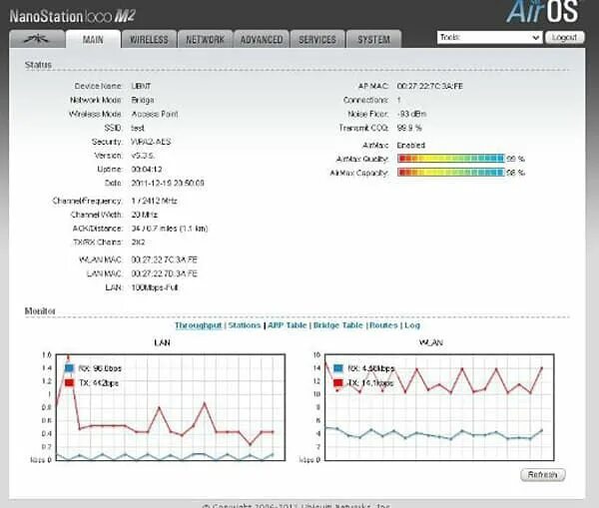599x508 pixels.
Task: Click the WLAN TX red legend swatch
Action: 338,382
